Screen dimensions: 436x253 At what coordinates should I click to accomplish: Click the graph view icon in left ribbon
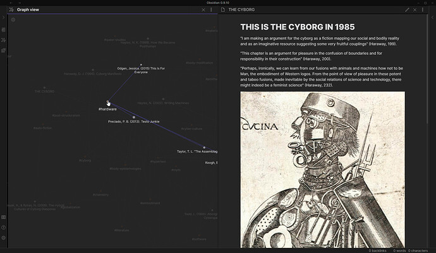(3, 40)
